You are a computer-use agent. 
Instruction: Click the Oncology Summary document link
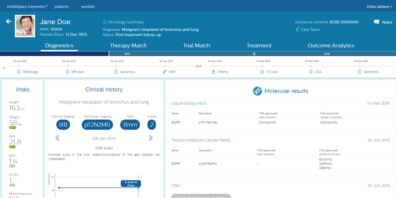[123, 22]
